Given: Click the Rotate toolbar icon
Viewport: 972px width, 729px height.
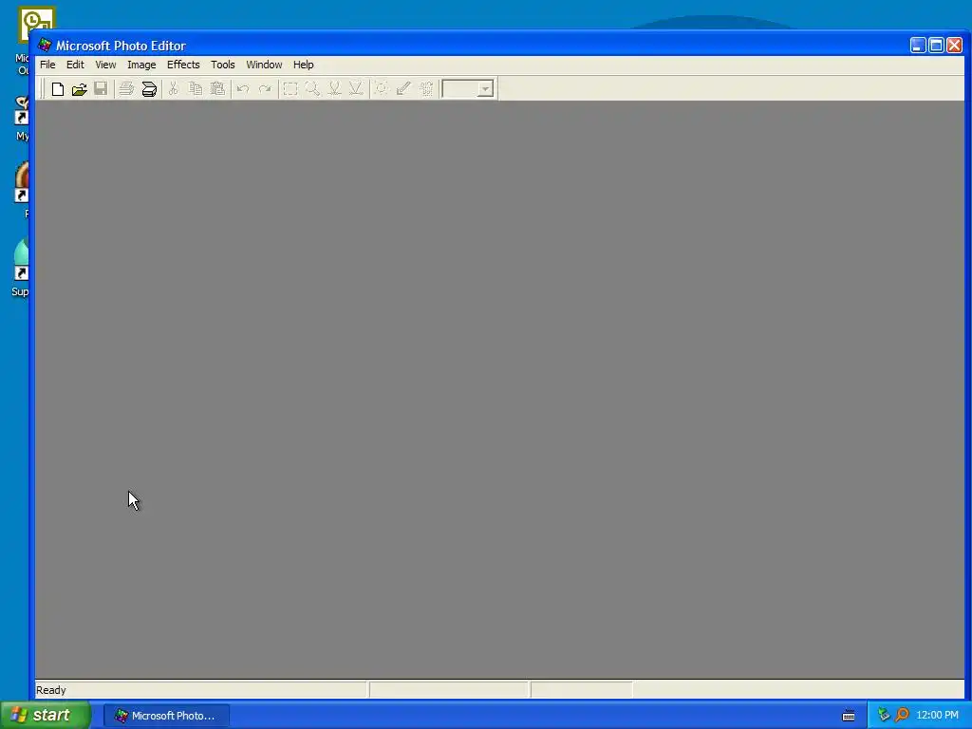Looking at the screenshot, I should coord(426,88).
